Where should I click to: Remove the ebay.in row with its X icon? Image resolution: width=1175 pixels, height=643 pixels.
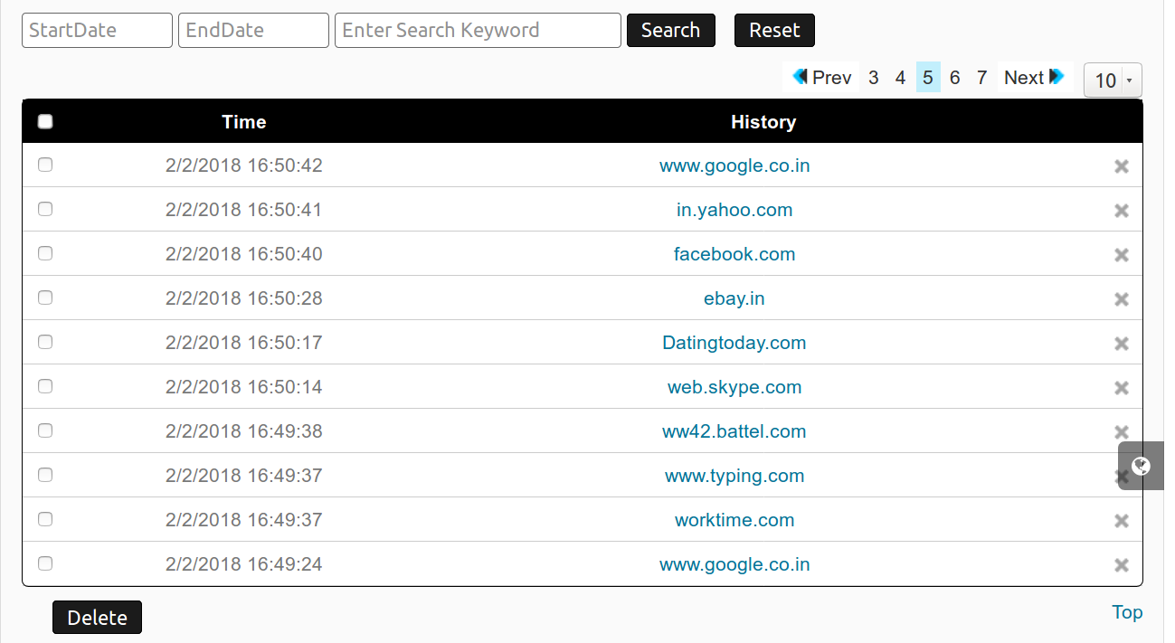click(x=1122, y=299)
